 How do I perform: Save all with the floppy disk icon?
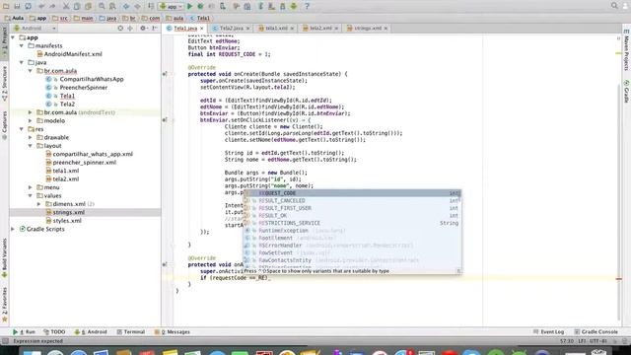click(17, 6)
